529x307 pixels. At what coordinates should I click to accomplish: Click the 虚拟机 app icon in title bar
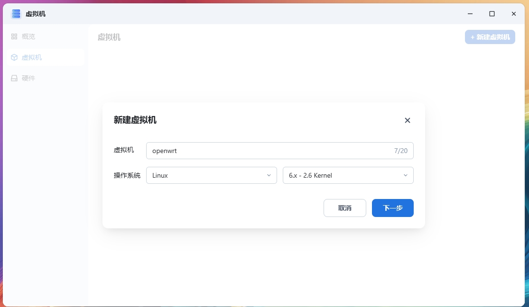pos(16,14)
